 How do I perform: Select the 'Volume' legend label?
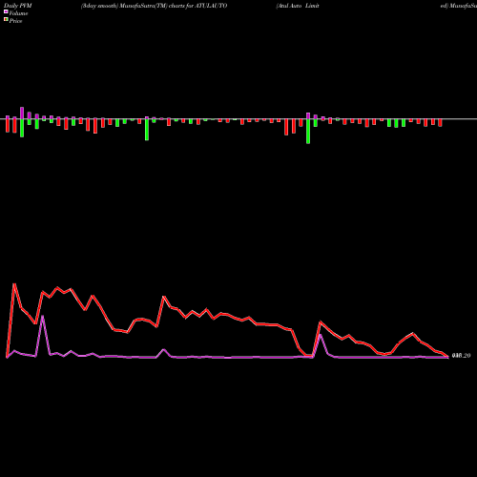tap(18, 13)
